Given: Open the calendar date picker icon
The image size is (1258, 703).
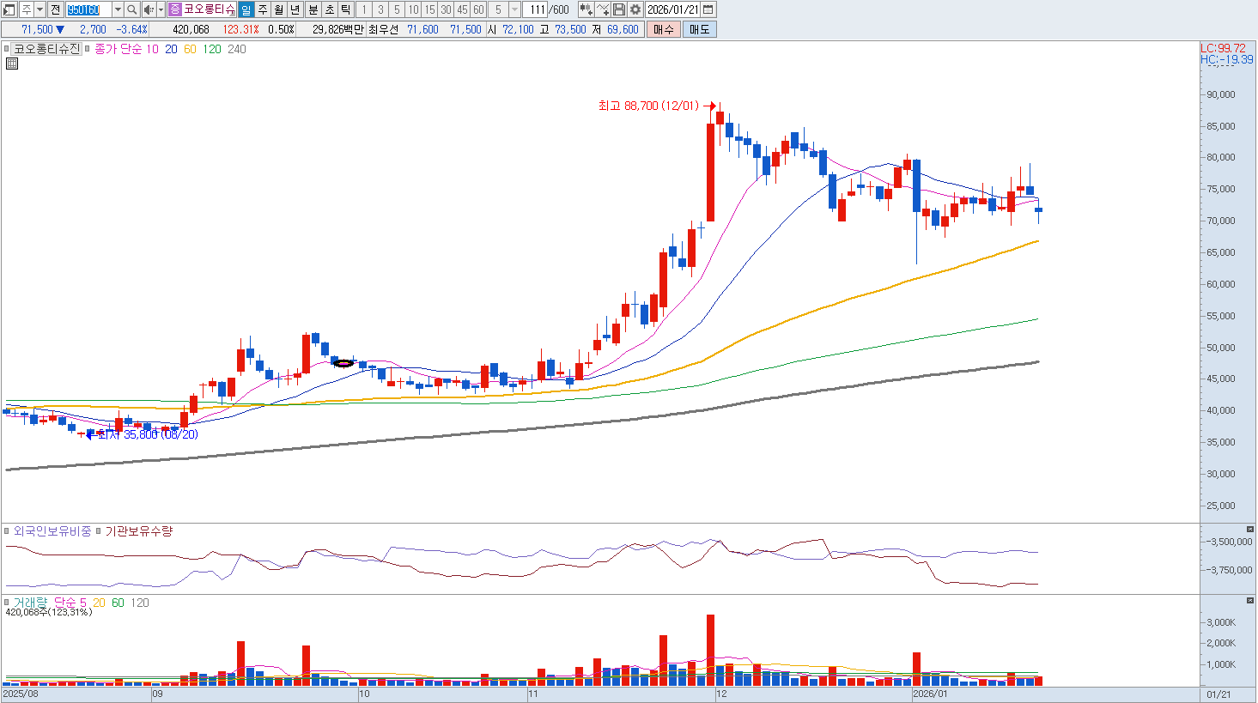Looking at the screenshot, I should tap(708, 9).
